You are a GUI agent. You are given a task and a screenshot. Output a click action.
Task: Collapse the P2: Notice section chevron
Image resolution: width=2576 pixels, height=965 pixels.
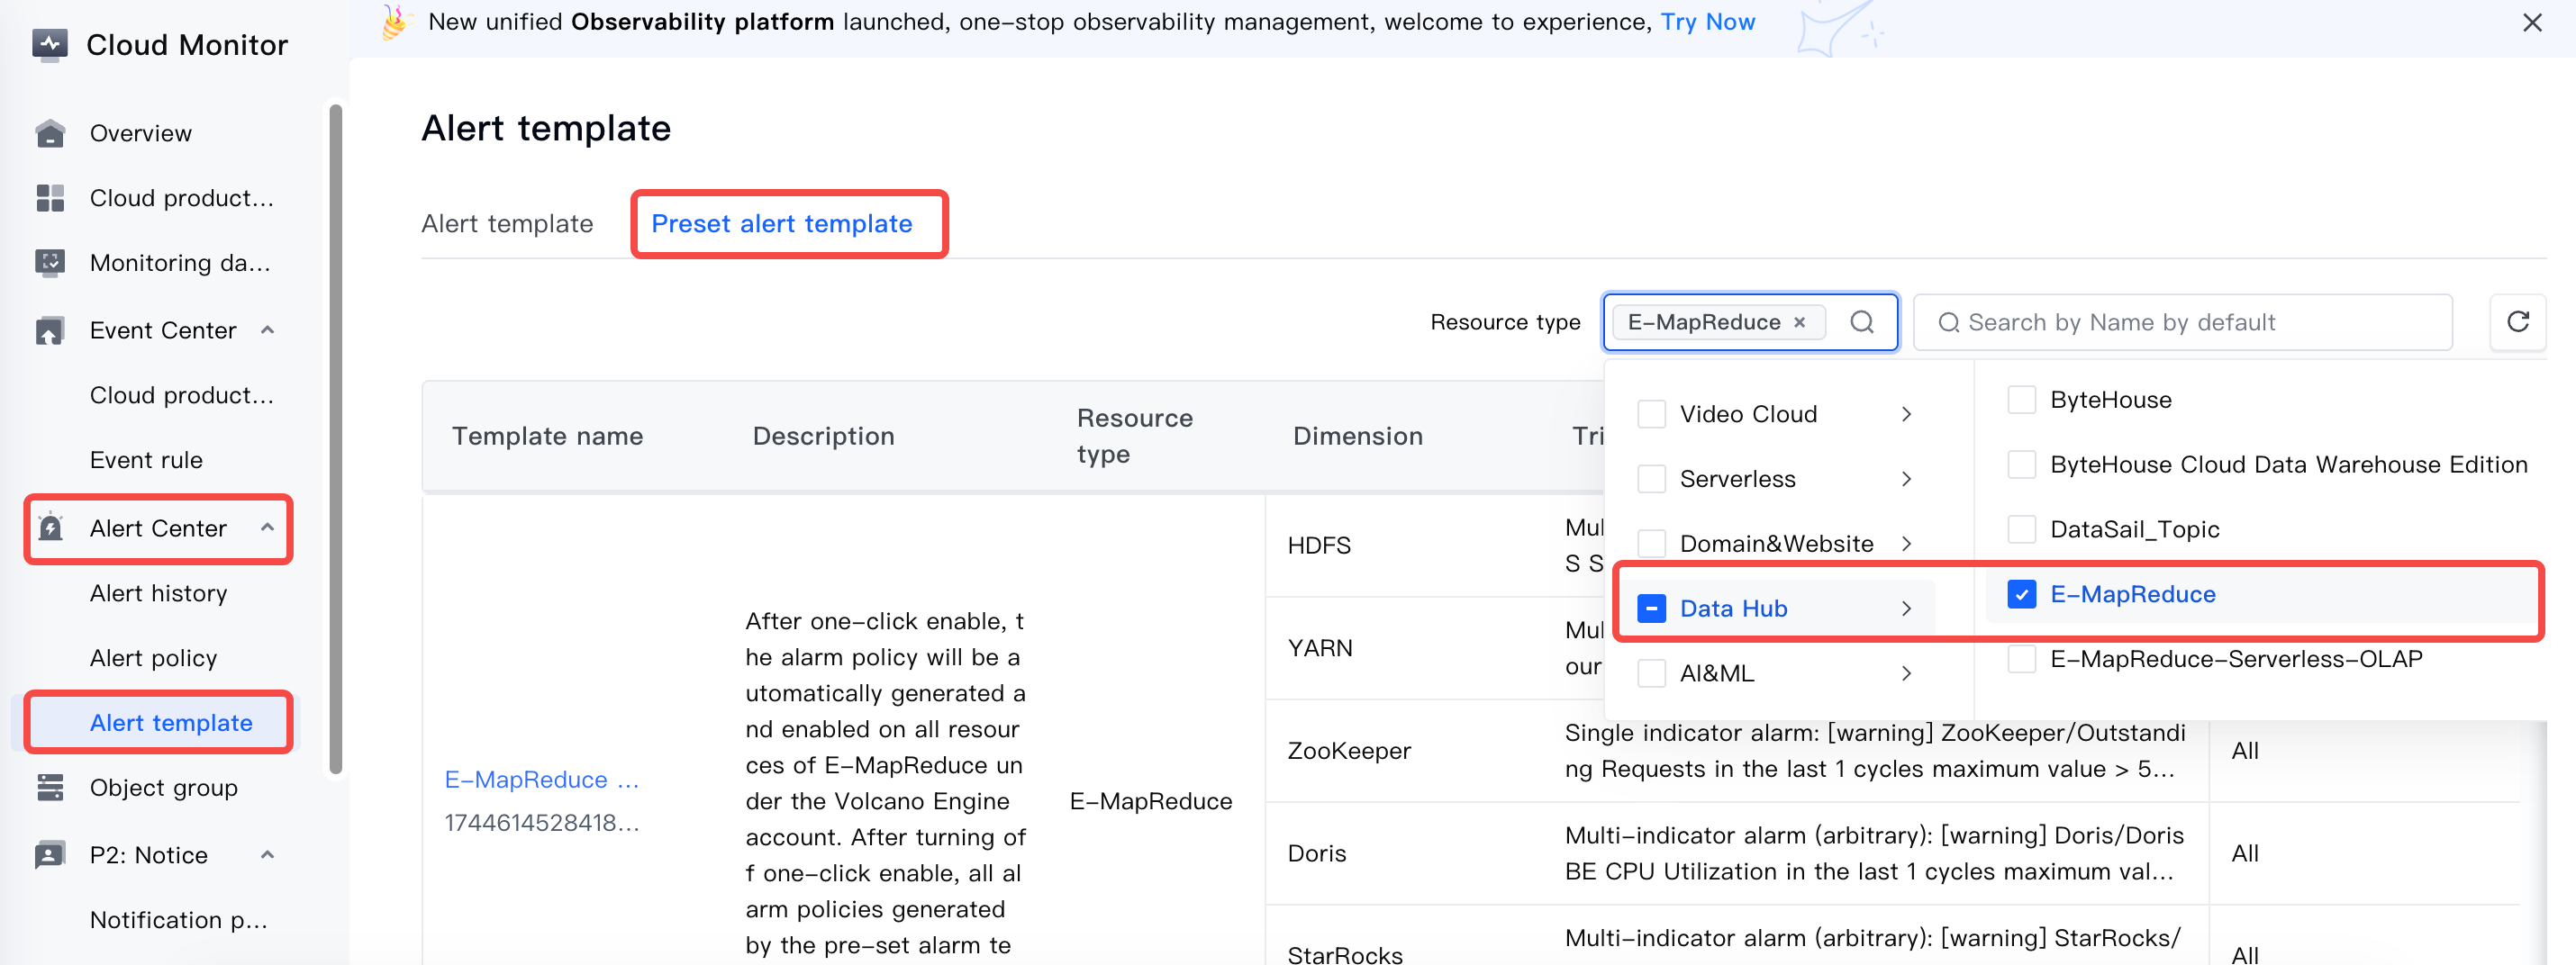click(x=267, y=854)
